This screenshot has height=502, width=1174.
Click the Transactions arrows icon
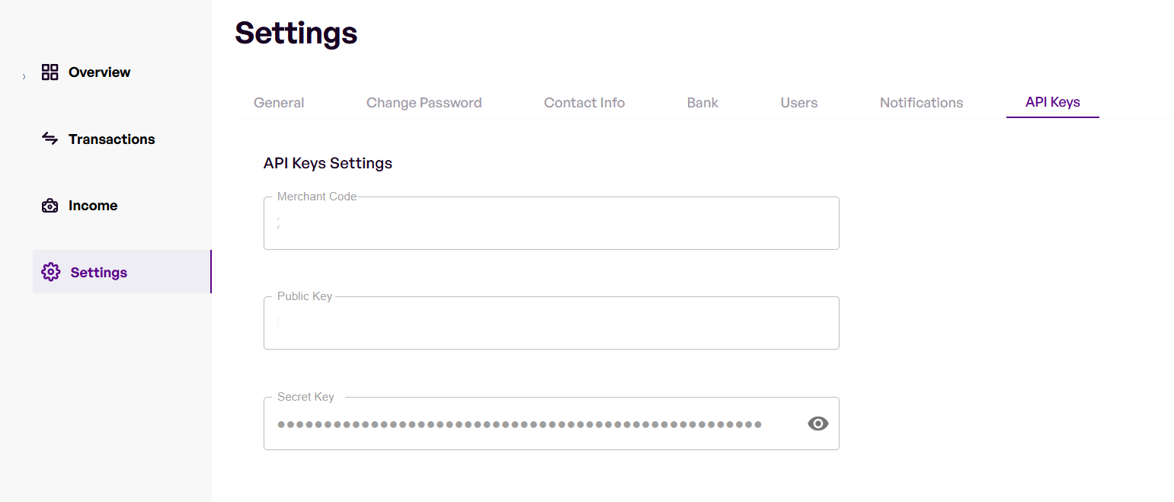50,139
